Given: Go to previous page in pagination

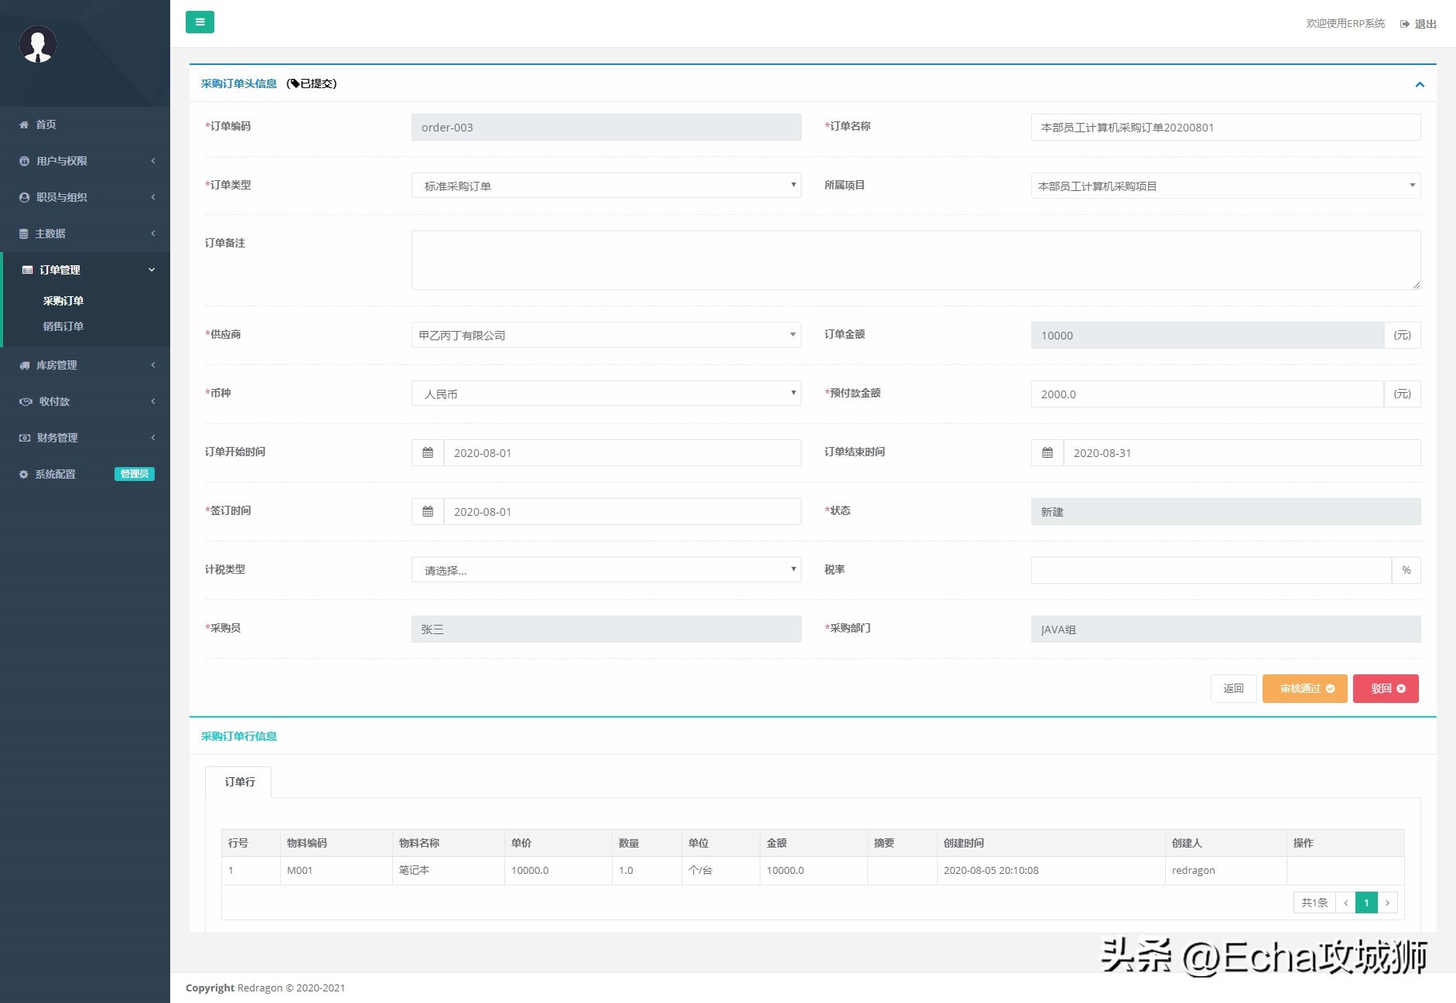Looking at the screenshot, I should point(1345,902).
